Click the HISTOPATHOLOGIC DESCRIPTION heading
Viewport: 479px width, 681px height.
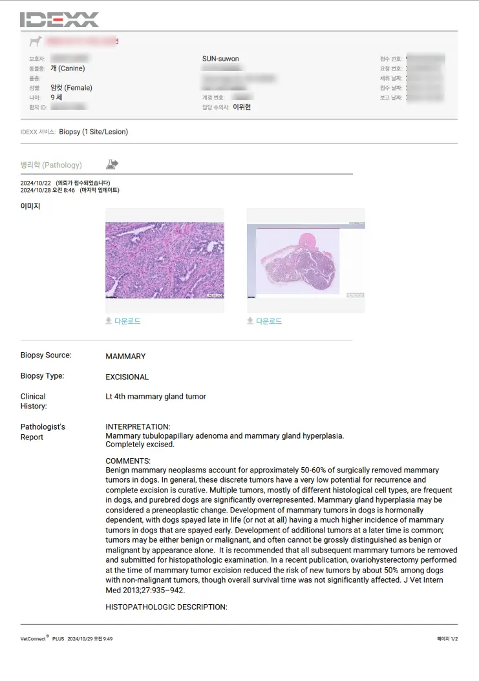[x=167, y=607]
